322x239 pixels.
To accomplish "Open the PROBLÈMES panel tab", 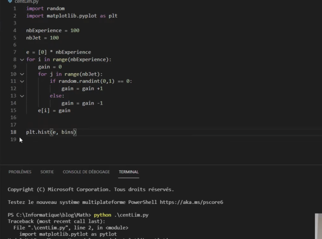I will [20, 172].
